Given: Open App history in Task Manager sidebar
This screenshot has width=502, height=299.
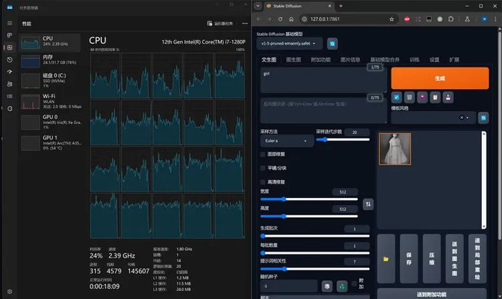Looking at the screenshot, I should point(9,60).
